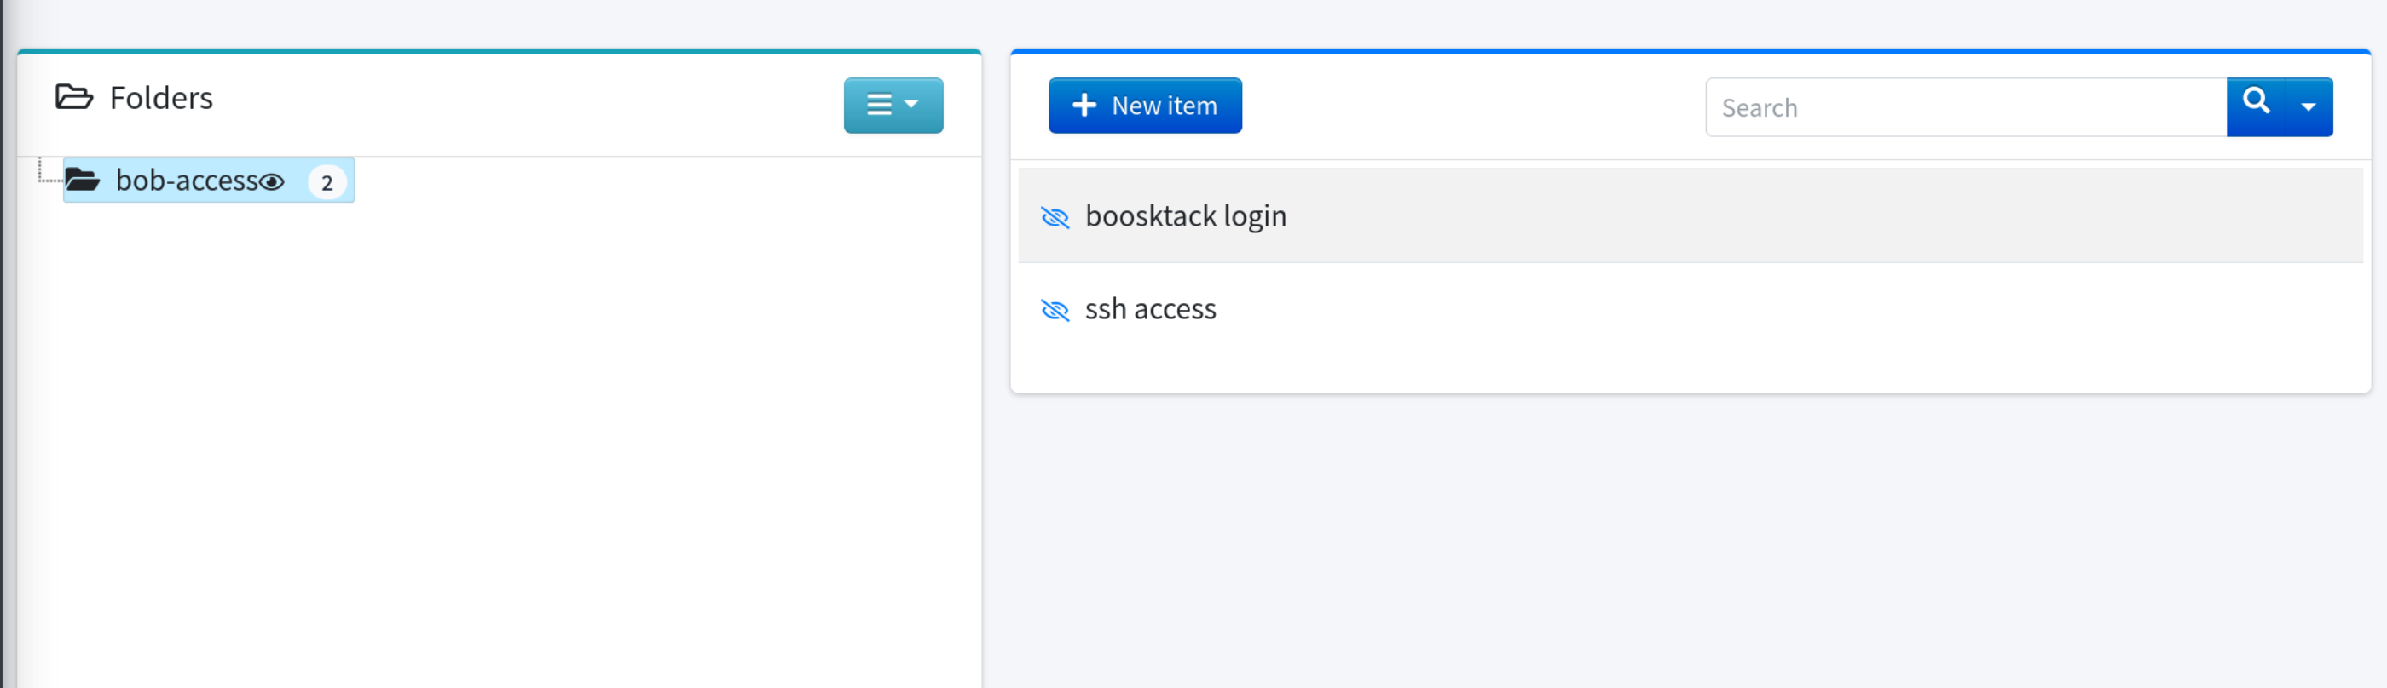This screenshot has height=688, width=2387.
Task: Open the boosktack login item
Action: pos(1185,216)
